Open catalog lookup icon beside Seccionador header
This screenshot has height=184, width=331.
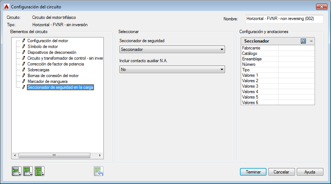(303, 41)
